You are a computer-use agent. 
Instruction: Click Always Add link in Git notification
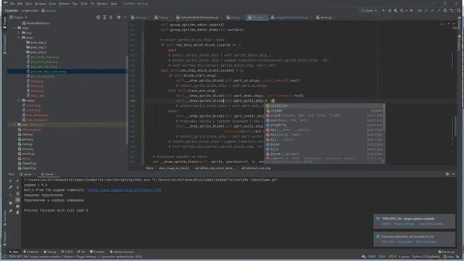(405, 241)
